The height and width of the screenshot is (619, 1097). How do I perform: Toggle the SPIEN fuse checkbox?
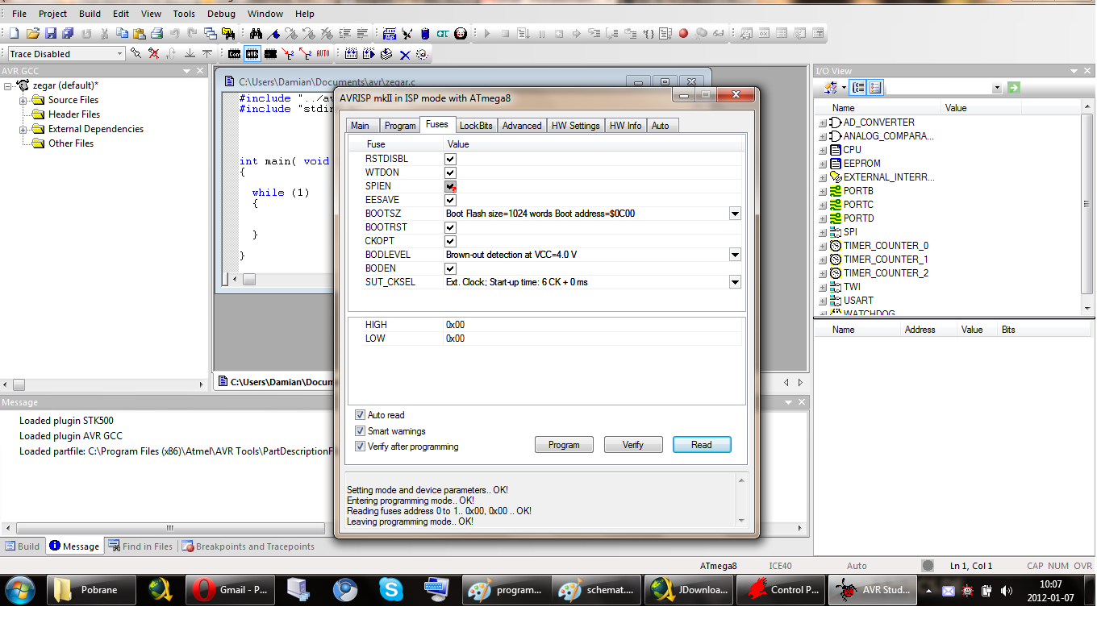click(450, 186)
